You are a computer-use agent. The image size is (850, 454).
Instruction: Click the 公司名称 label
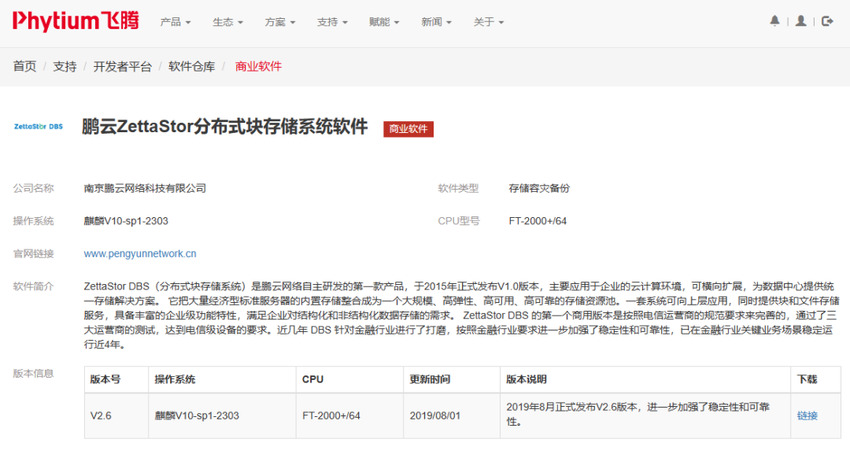coord(34,189)
